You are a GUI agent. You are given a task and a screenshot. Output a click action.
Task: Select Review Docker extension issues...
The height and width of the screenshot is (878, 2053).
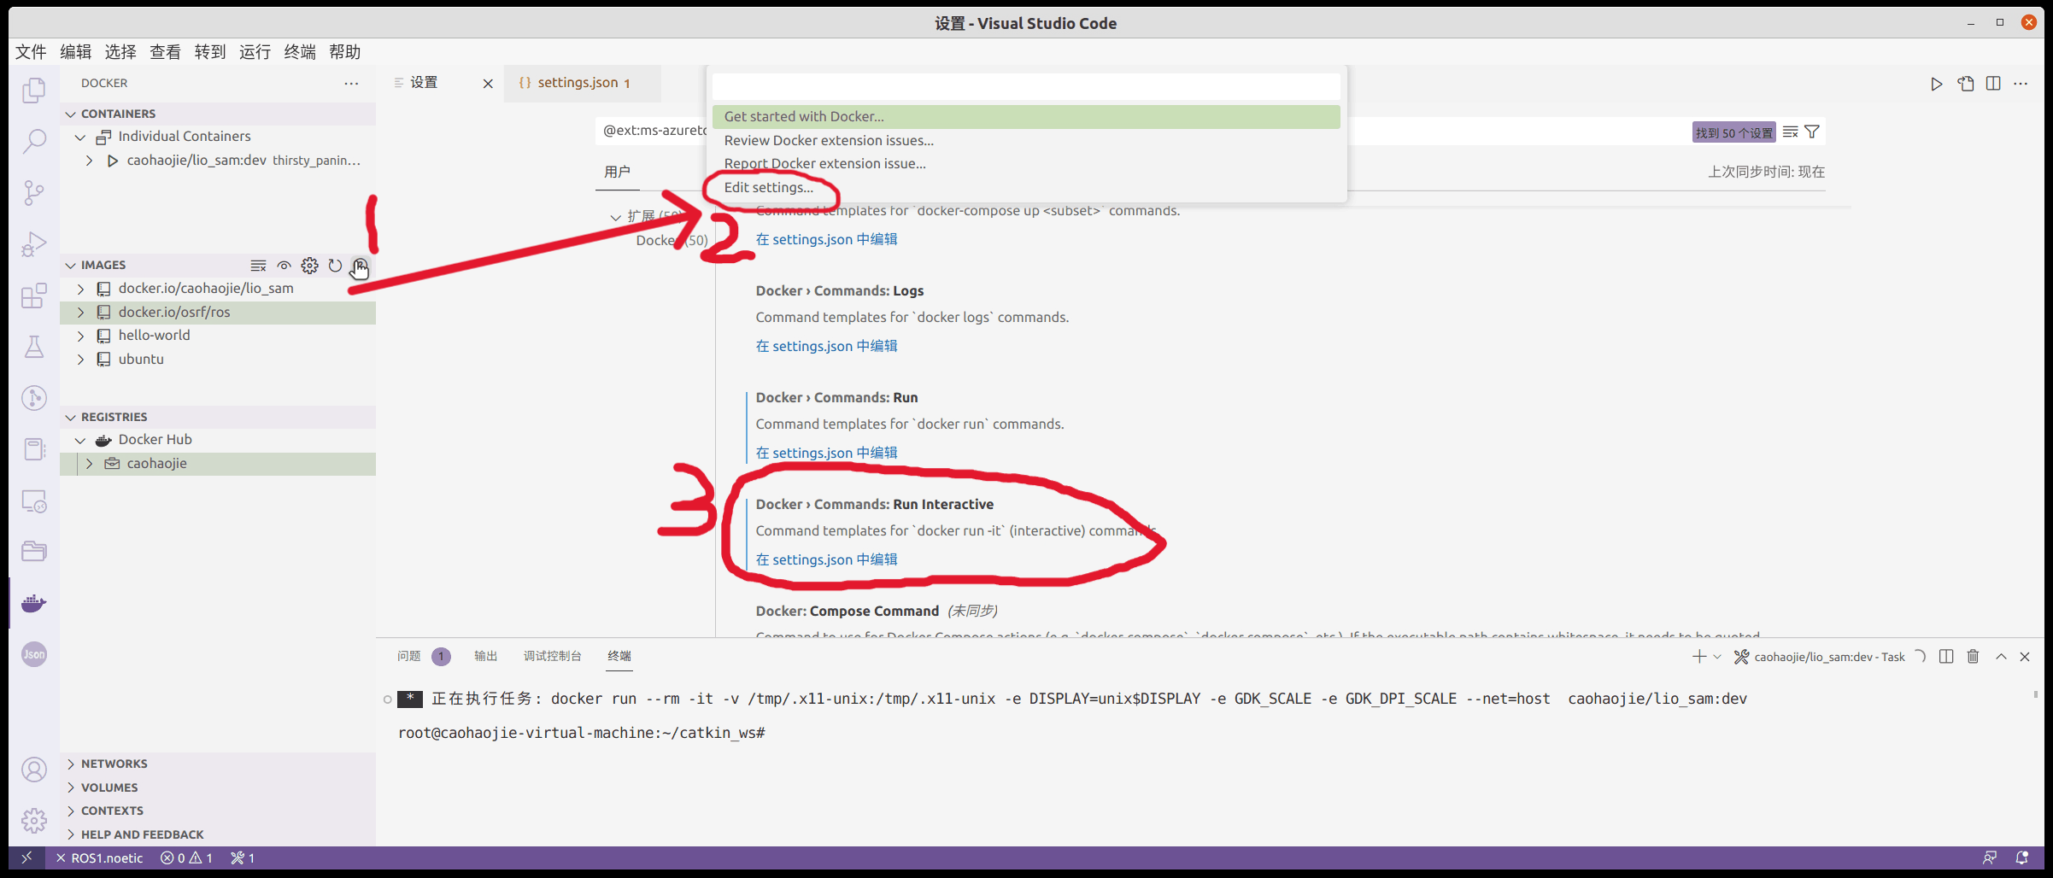coord(1026,140)
